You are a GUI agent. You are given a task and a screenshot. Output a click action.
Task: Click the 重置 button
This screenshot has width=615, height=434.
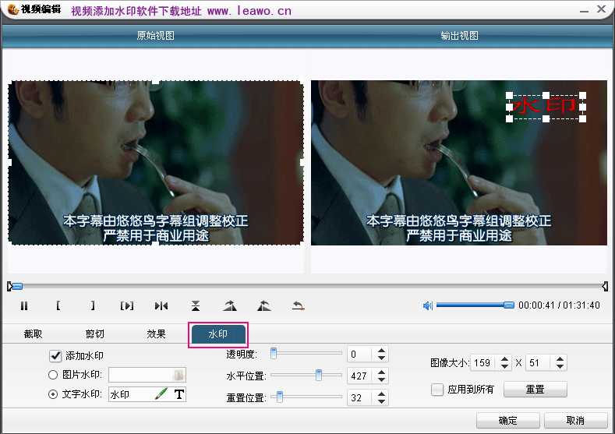pos(535,390)
